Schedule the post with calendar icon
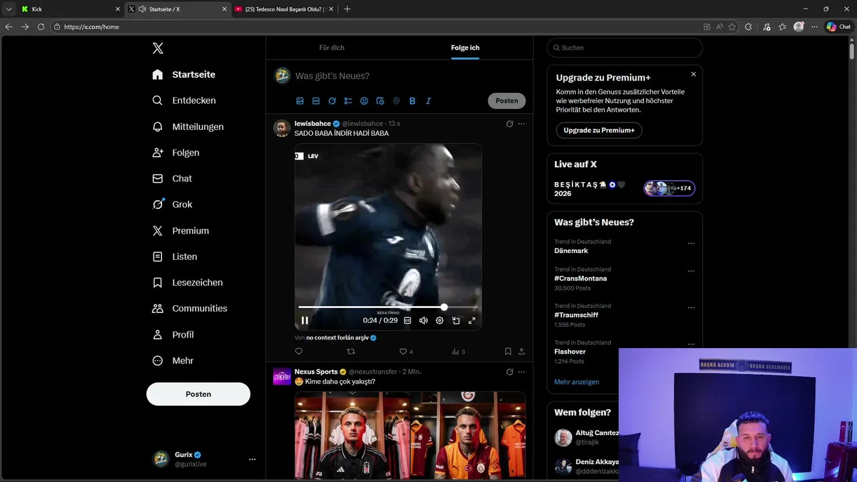Viewport: 857px width, 482px height. 380,101
